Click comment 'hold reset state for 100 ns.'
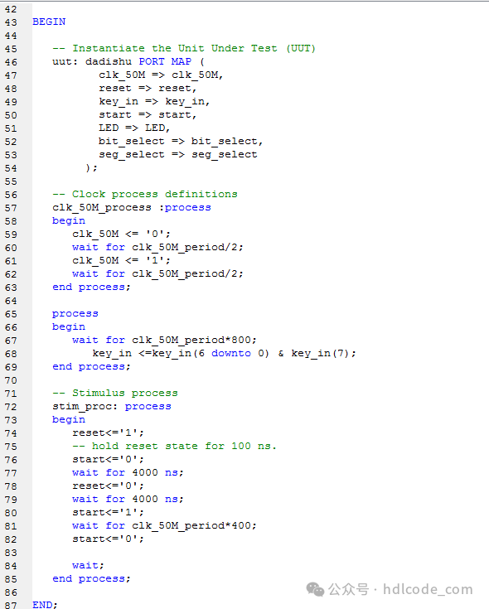489x609 pixels. [174, 446]
